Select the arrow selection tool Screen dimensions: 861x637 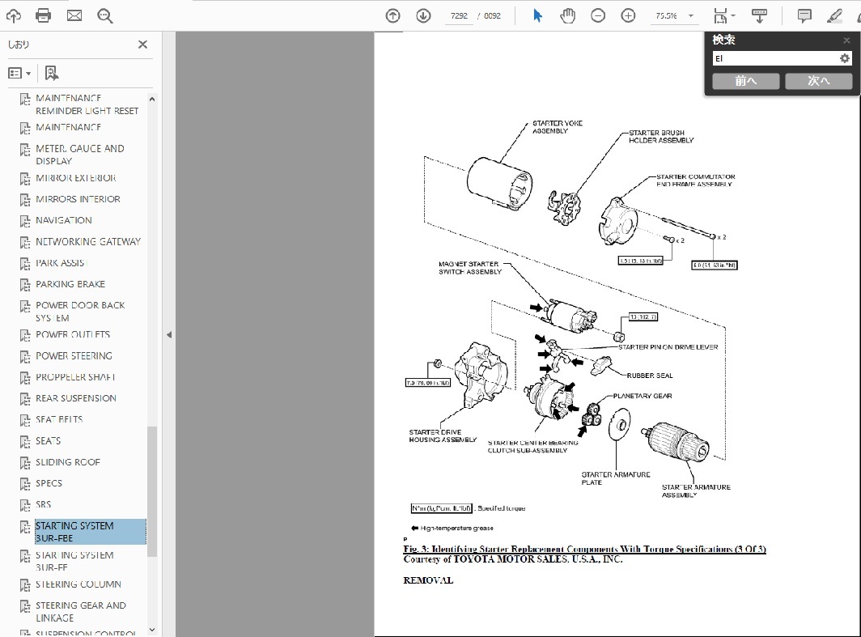[537, 15]
